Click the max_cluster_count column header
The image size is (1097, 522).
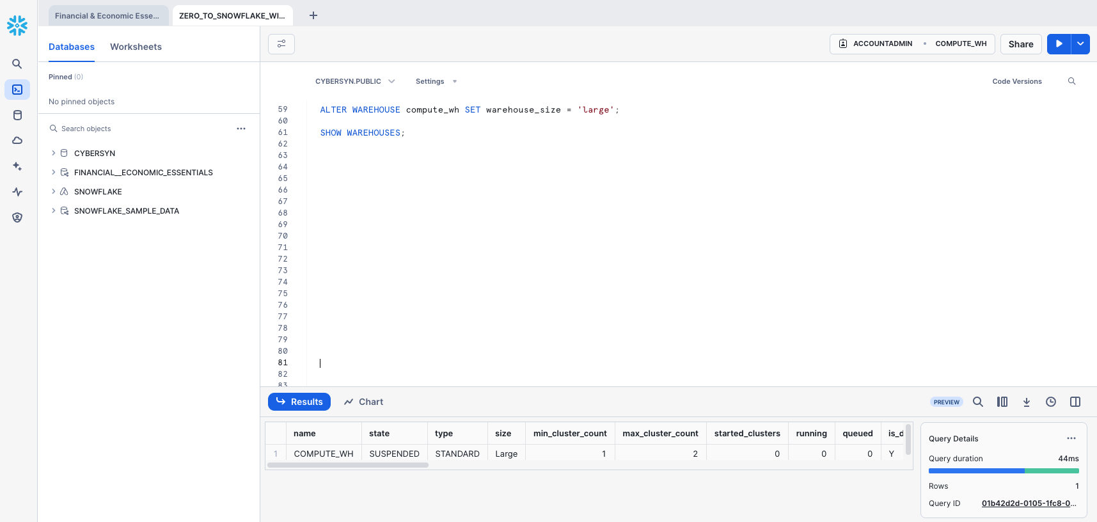click(x=660, y=433)
